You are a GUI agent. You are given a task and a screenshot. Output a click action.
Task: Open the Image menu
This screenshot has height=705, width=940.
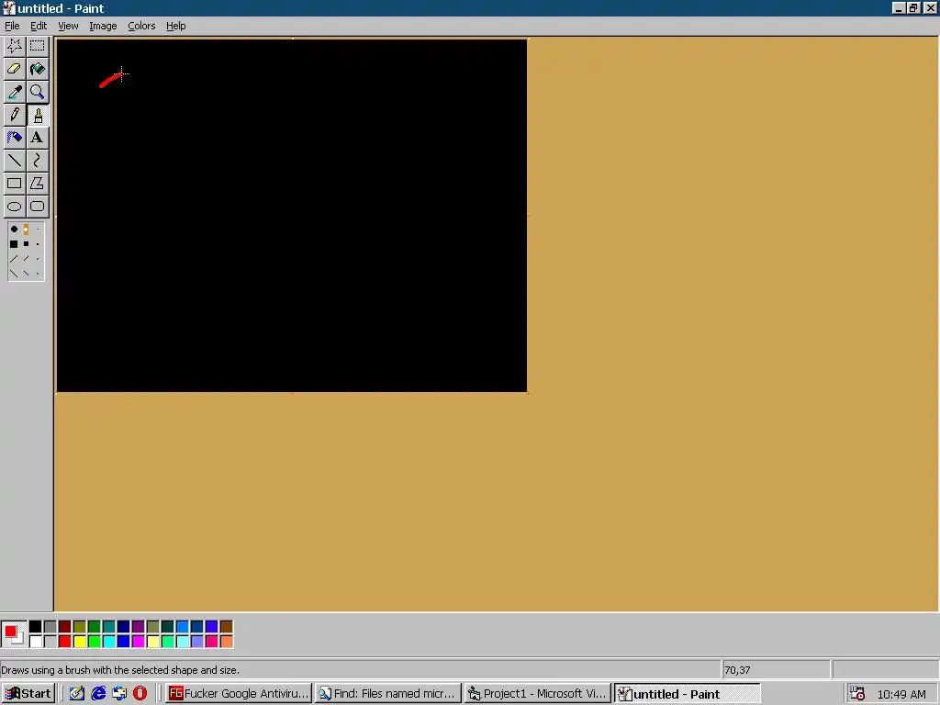[103, 26]
